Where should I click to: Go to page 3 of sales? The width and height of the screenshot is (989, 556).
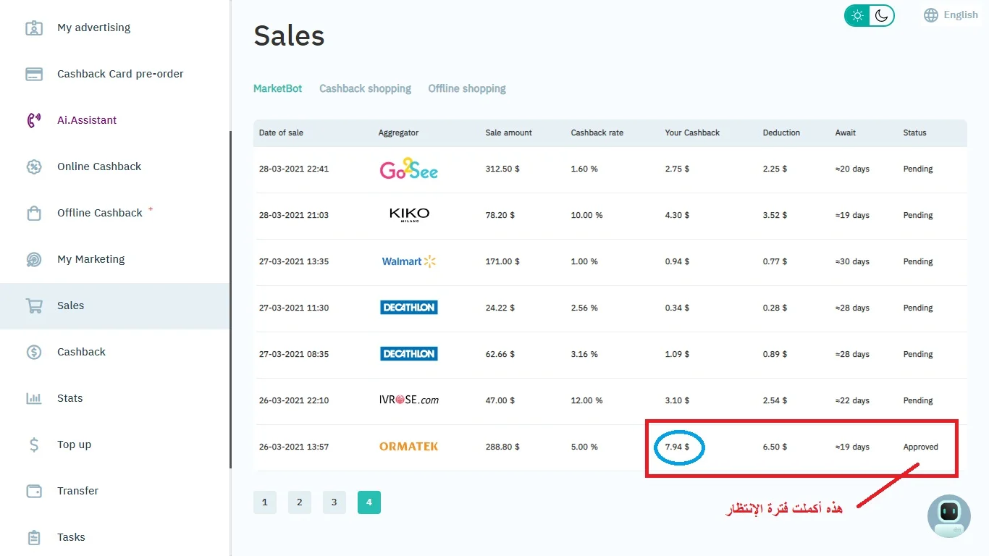click(334, 502)
